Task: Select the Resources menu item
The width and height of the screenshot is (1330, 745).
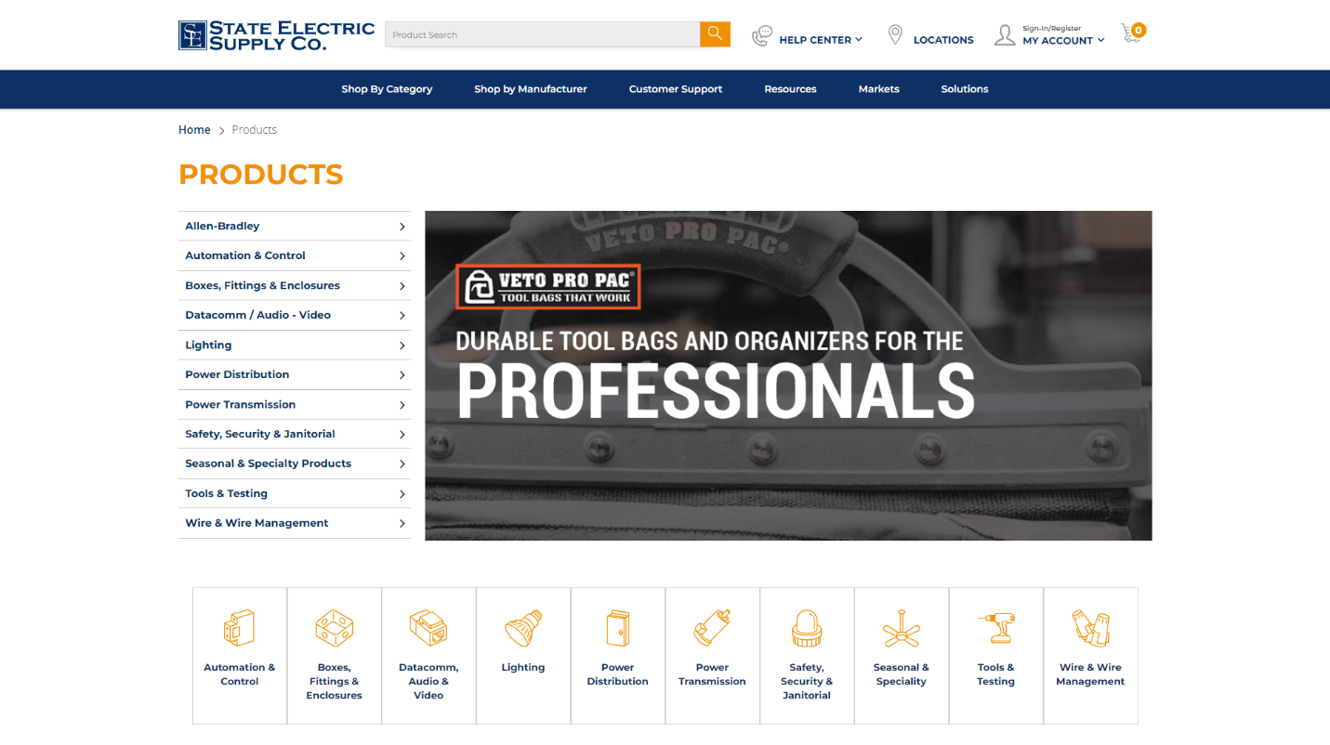Action: tap(790, 89)
